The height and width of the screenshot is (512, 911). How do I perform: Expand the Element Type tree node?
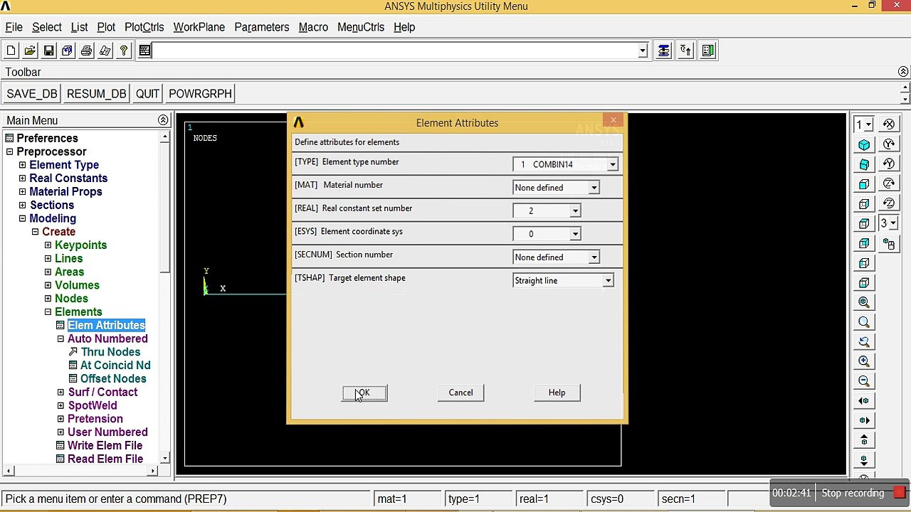pyautogui.click(x=22, y=165)
